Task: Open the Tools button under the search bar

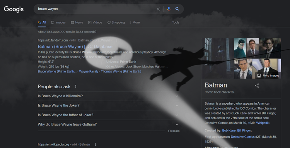Action: click(176, 22)
